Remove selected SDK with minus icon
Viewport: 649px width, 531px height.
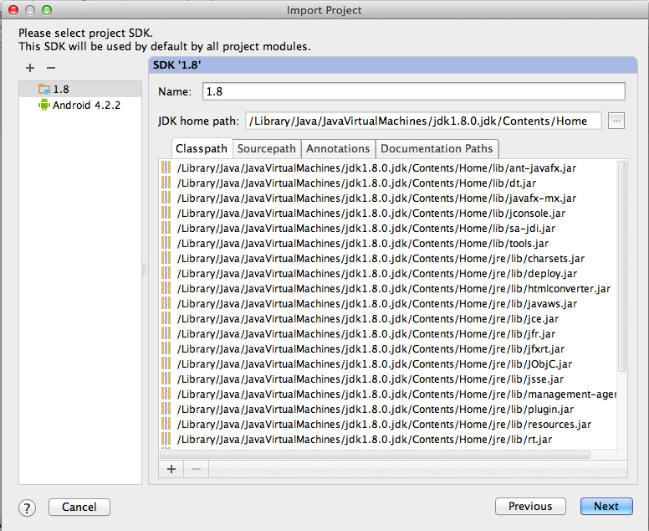(x=50, y=68)
